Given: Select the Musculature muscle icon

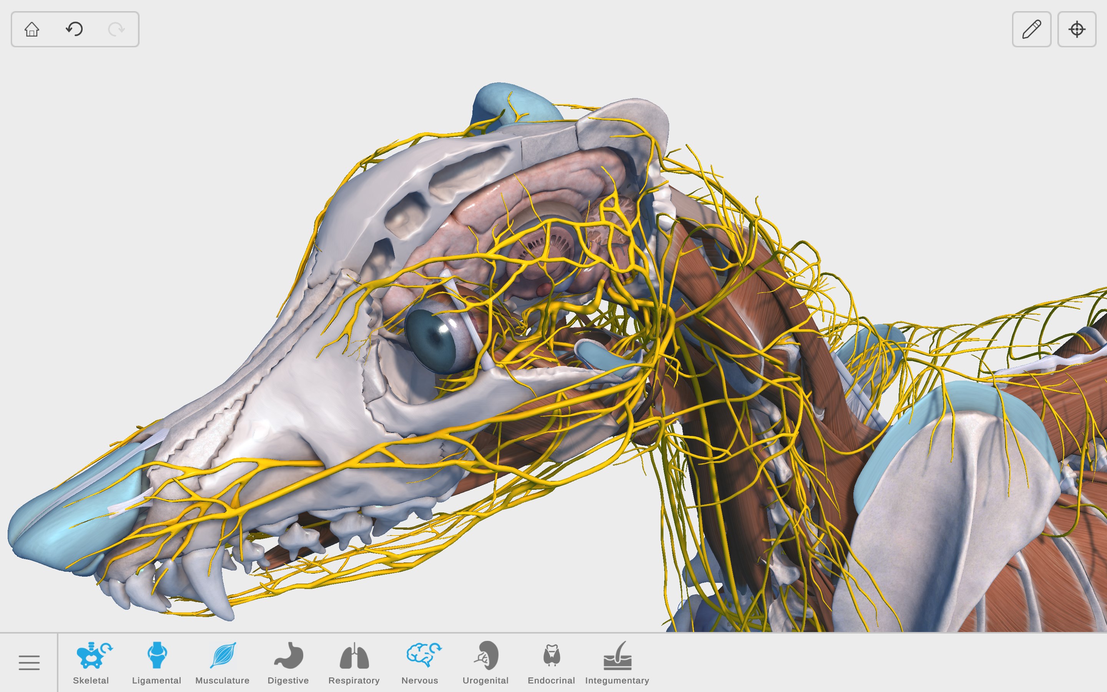Looking at the screenshot, I should pyautogui.click(x=223, y=657).
